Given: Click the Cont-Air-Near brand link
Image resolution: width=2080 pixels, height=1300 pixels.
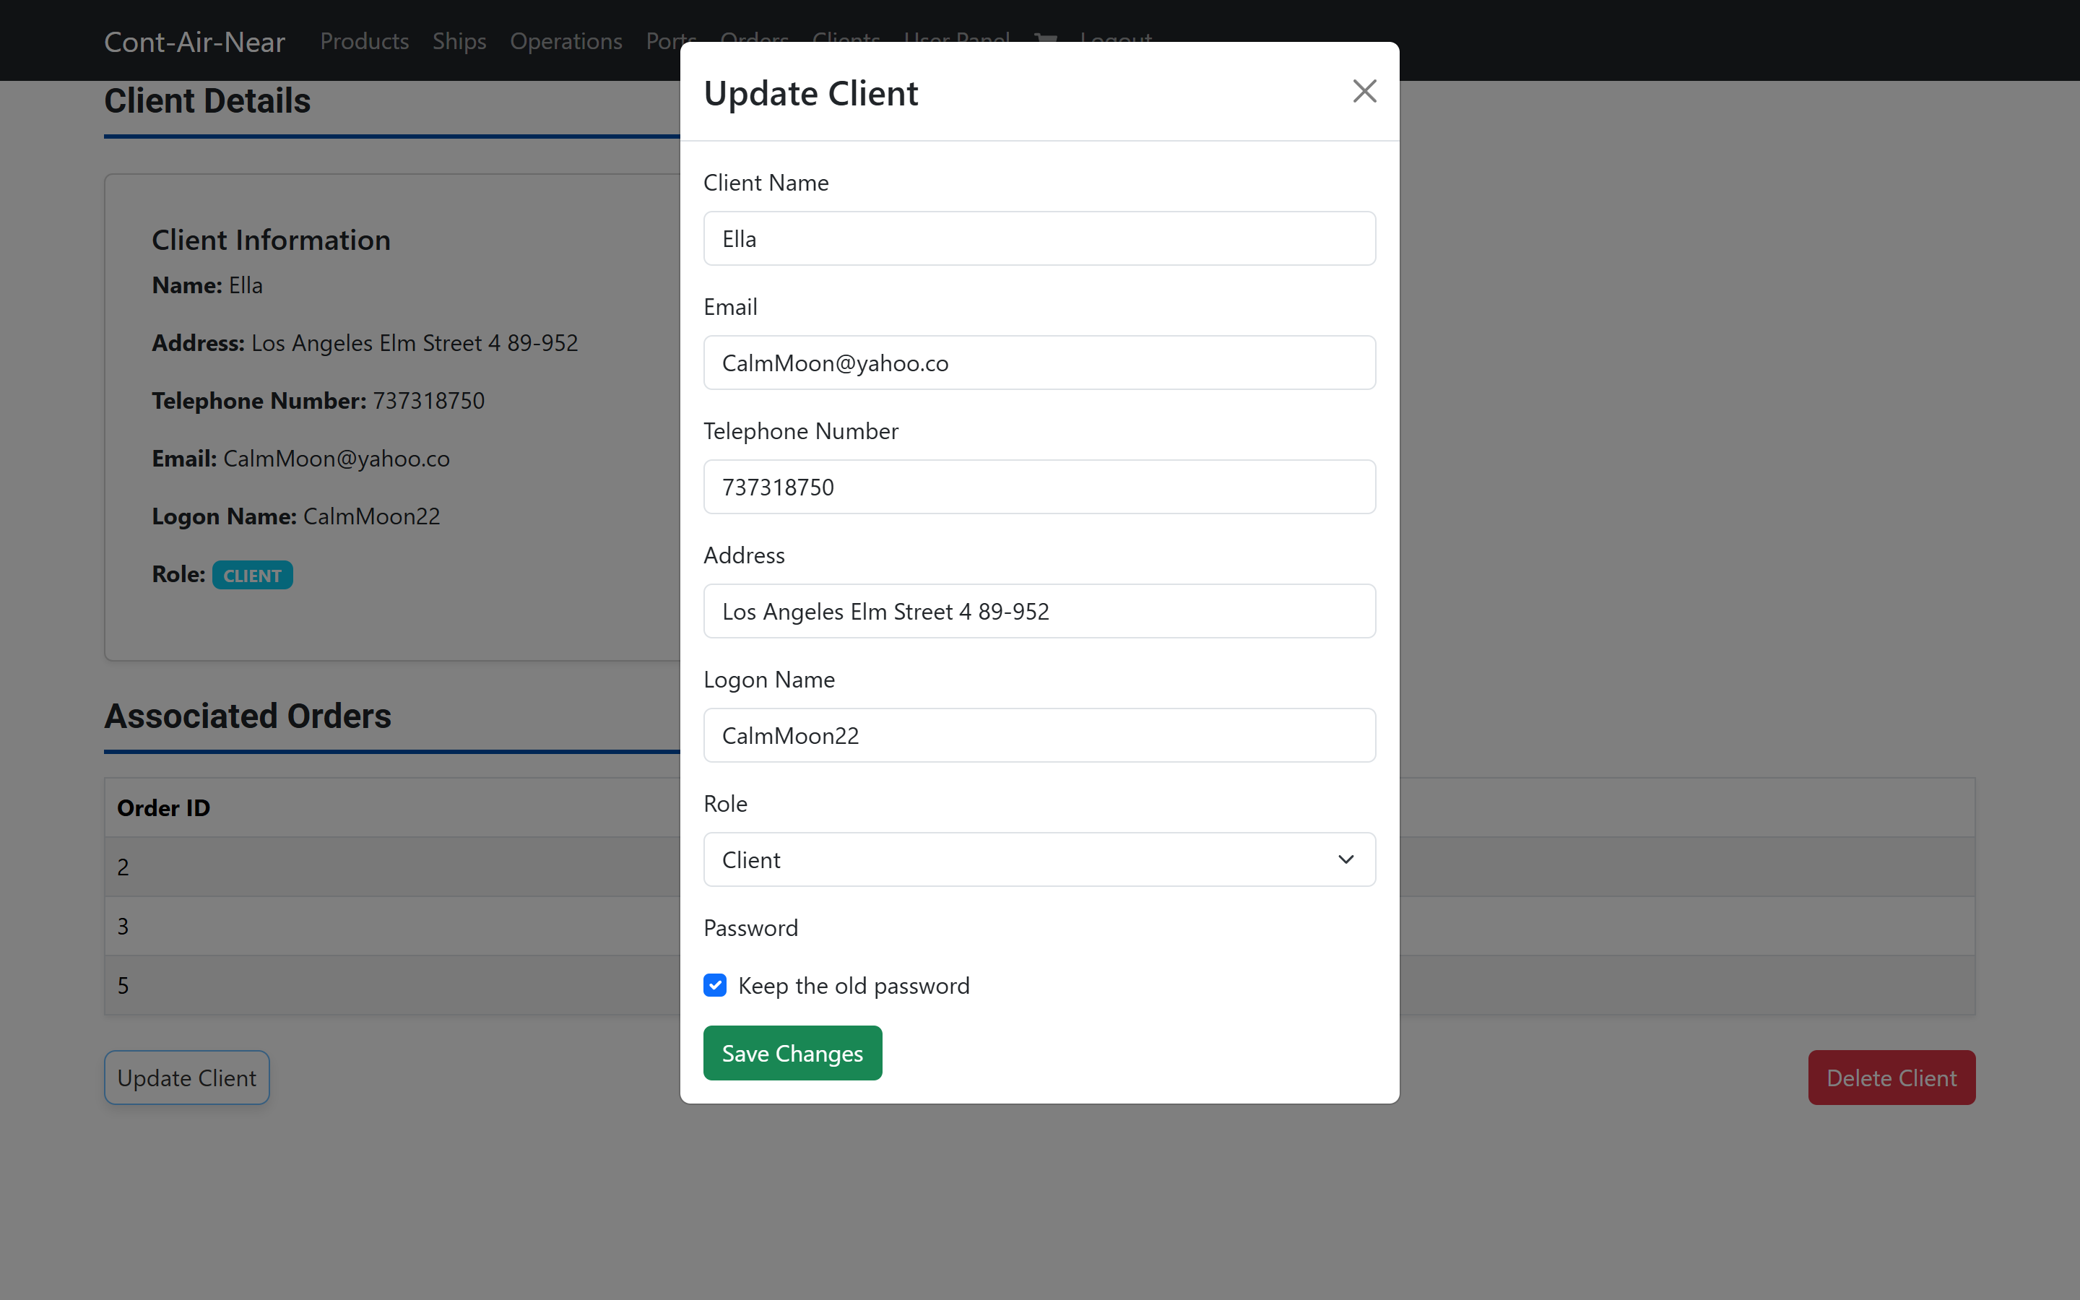Looking at the screenshot, I should click(x=194, y=41).
